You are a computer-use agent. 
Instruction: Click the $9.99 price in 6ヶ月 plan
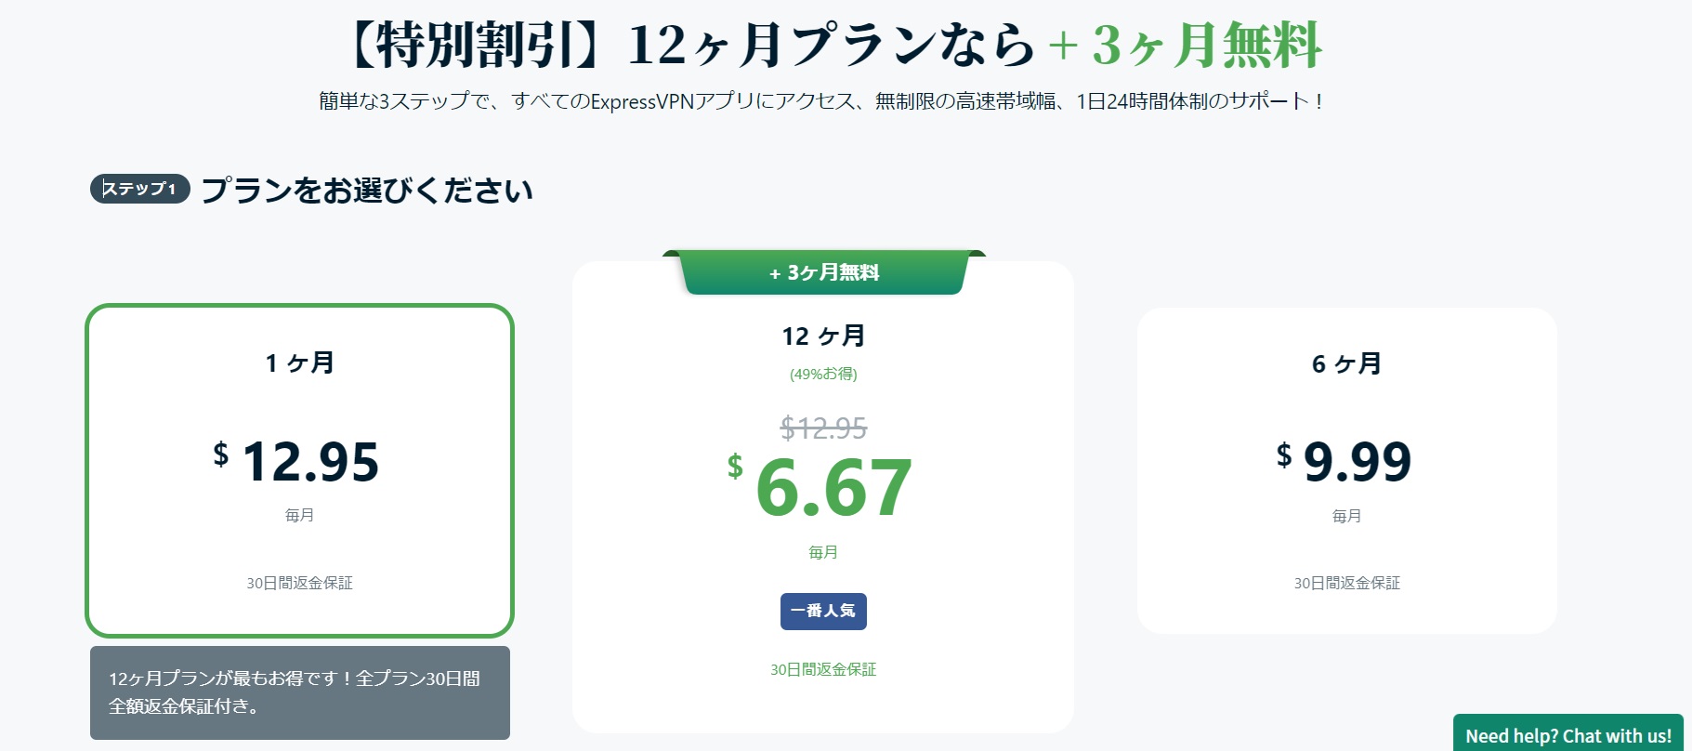click(x=1344, y=461)
